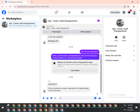Click the Facebook logo
Viewport: 140px width, 112px height.
4,12
